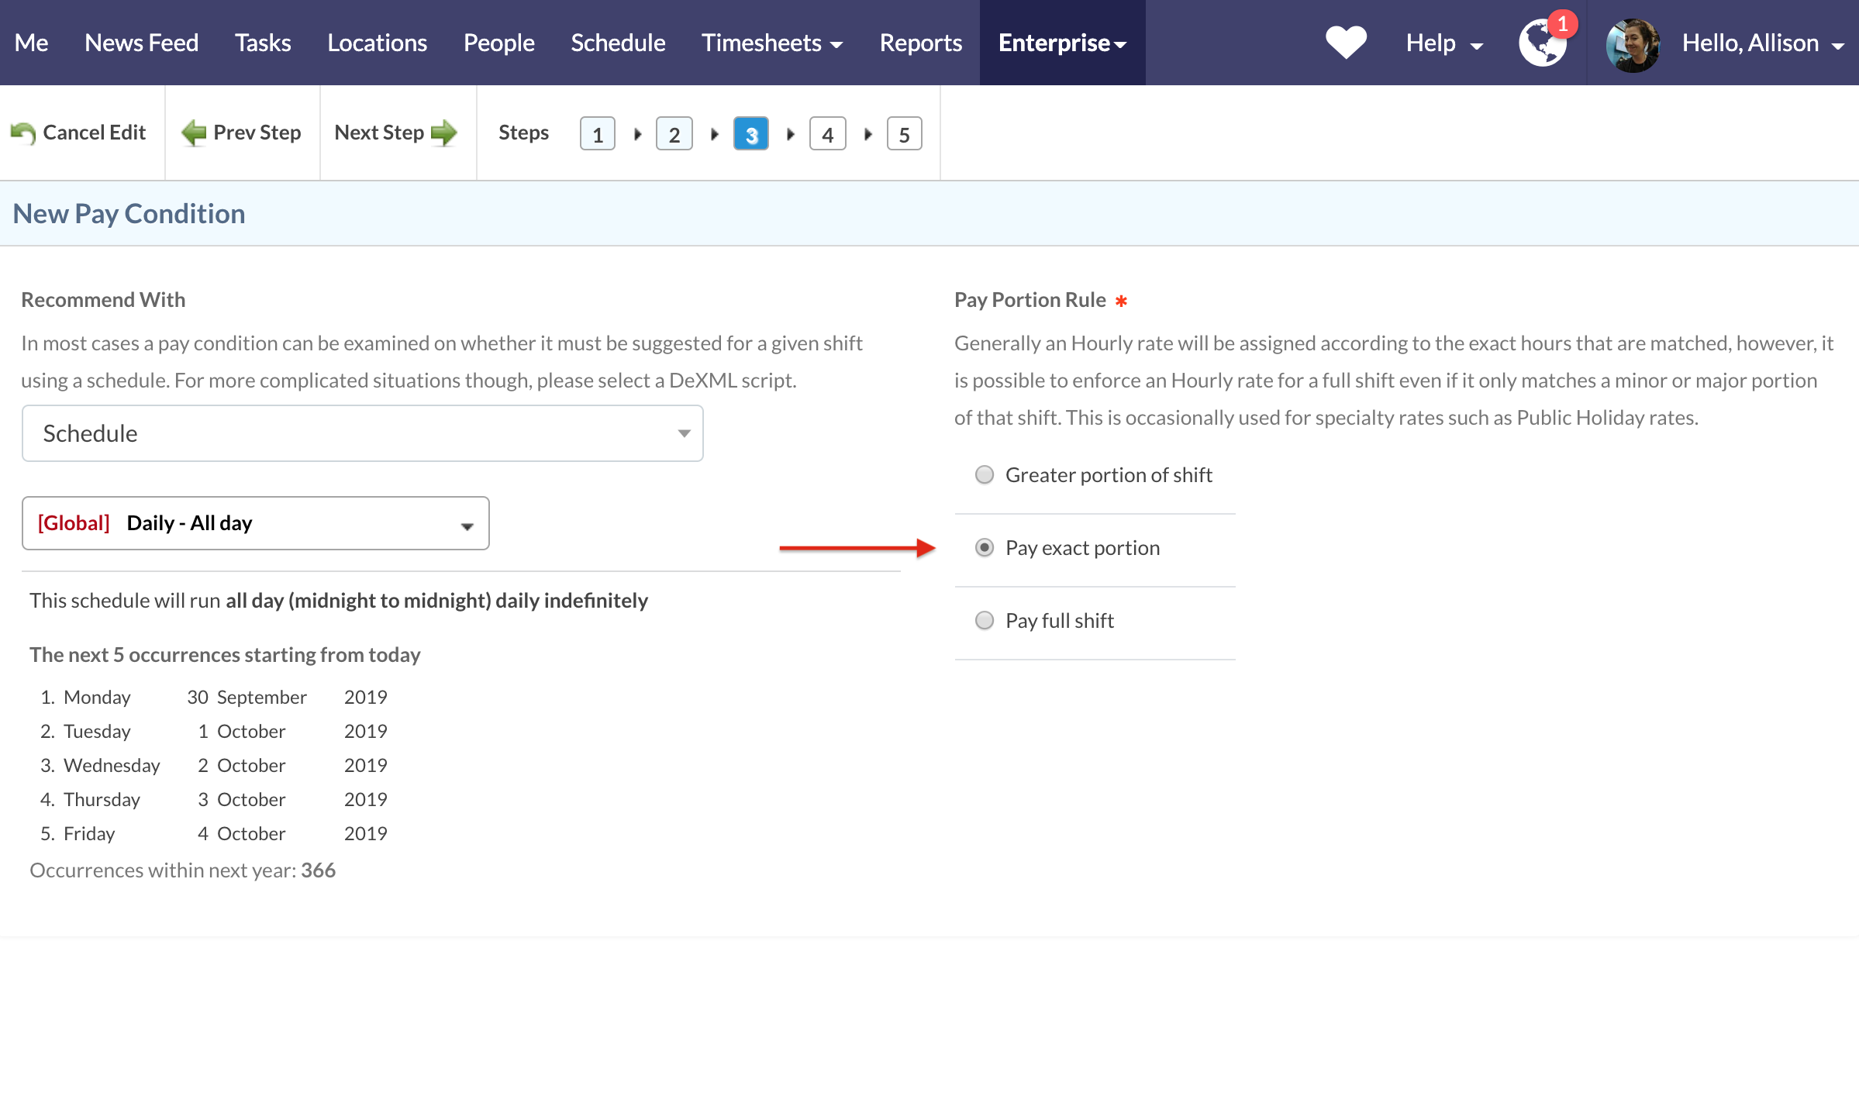Click the green Next Step arrow icon
This screenshot has height=1096, width=1859.
coord(444,133)
